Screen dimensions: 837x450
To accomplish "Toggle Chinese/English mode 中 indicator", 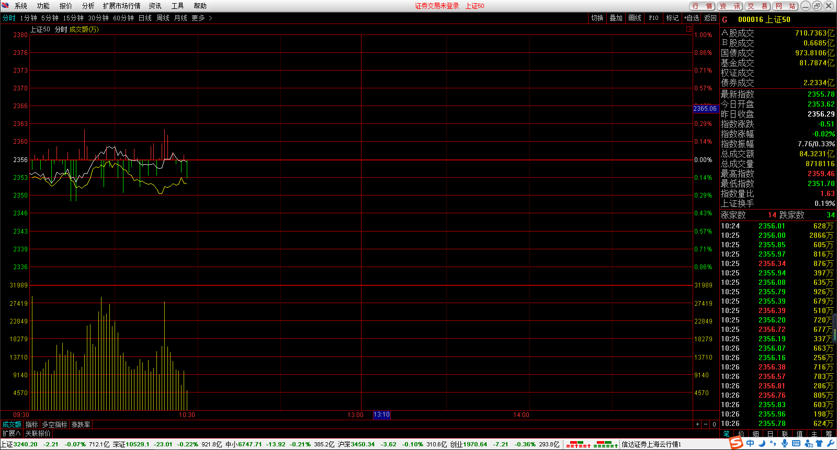I will click(750, 444).
